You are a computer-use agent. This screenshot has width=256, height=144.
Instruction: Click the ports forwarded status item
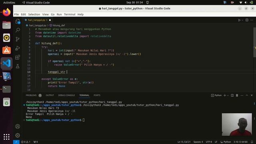coord(36,142)
